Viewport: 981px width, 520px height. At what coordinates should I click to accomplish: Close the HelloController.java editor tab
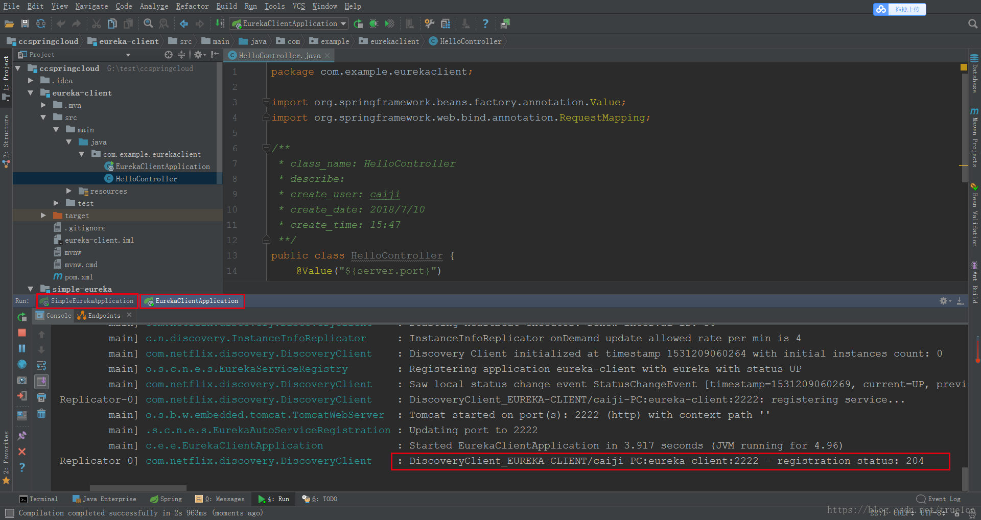pos(328,55)
